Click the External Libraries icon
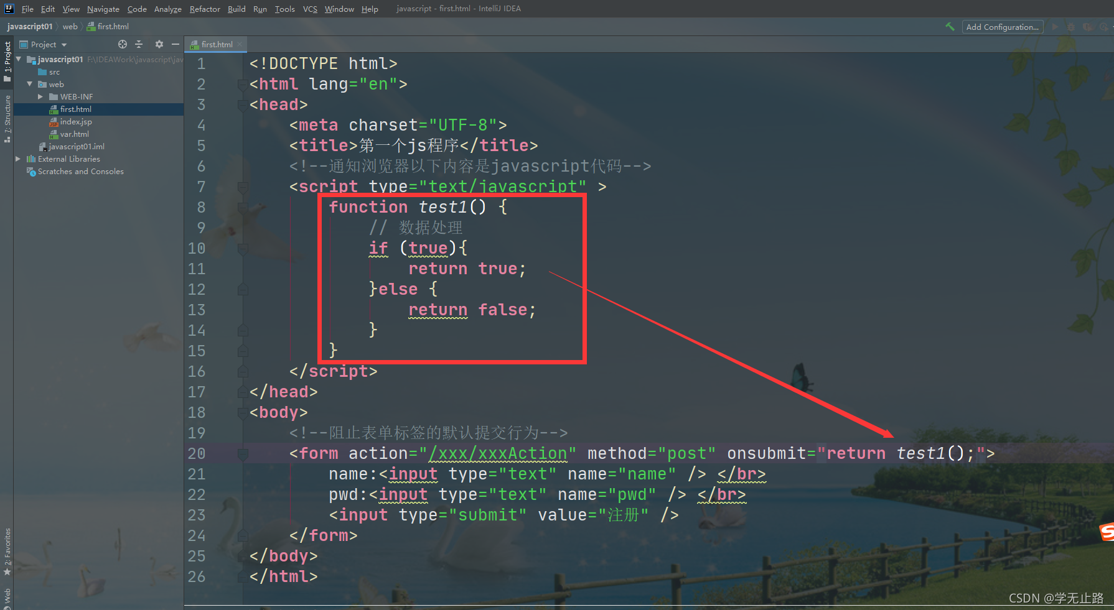This screenshot has width=1114, height=610. tap(31, 159)
